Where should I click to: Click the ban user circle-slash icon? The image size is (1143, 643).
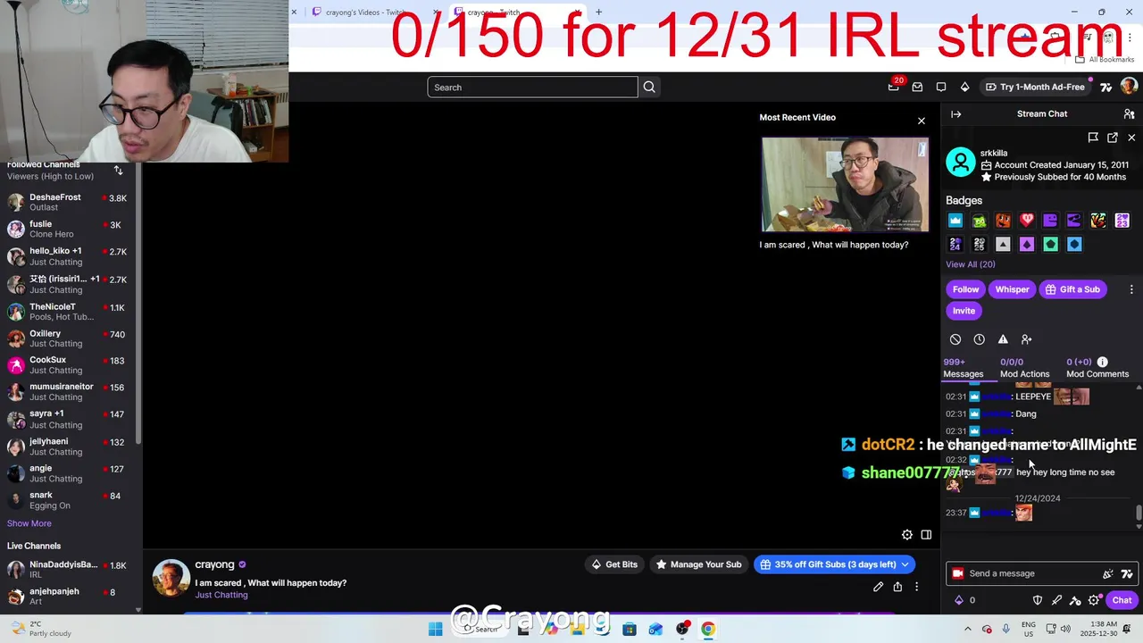(x=955, y=339)
